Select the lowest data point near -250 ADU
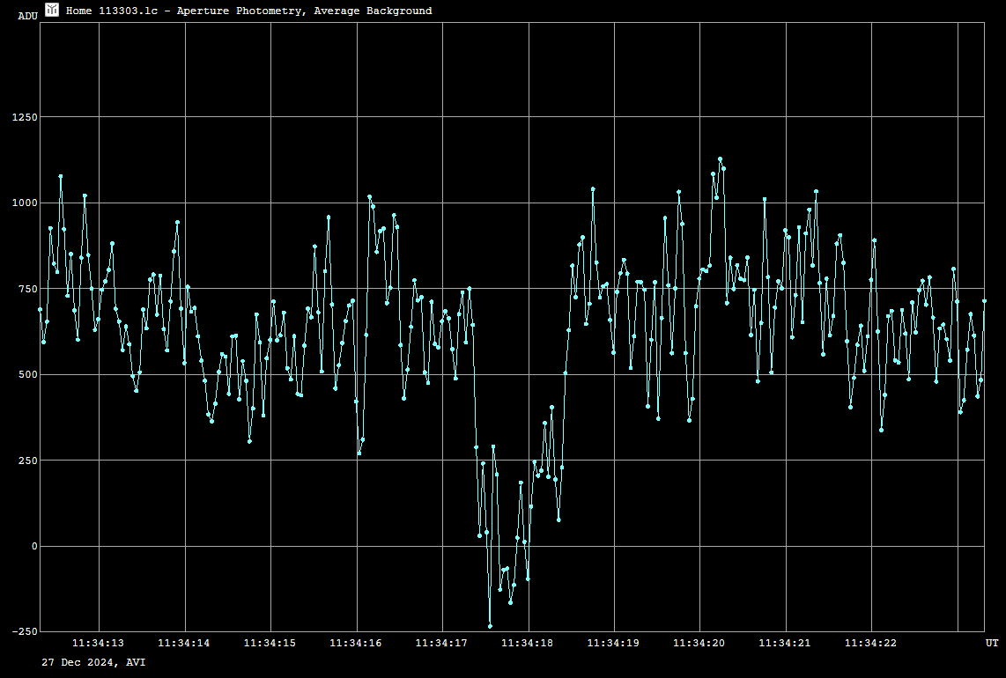1006x678 pixels. tap(490, 626)
